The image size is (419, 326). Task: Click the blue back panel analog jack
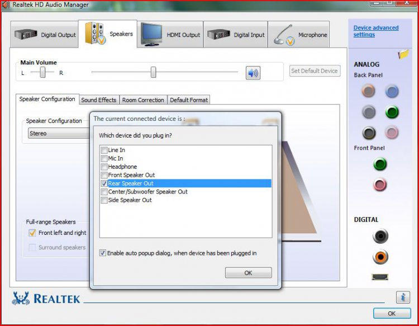point(392,92)
